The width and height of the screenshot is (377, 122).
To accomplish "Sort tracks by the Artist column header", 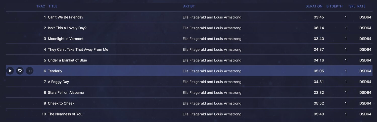I will tap(189, 6).
